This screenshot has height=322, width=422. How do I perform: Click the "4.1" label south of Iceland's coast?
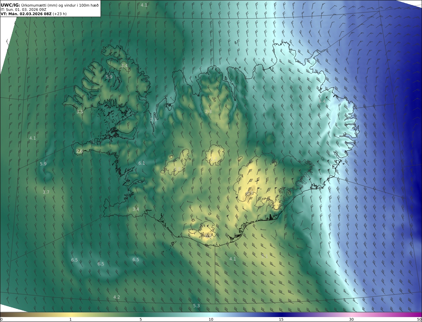[x=233, y=259]
